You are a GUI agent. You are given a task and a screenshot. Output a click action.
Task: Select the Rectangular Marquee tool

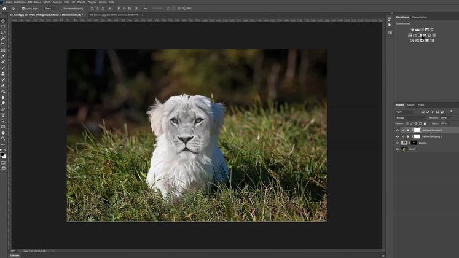[3, 26]
